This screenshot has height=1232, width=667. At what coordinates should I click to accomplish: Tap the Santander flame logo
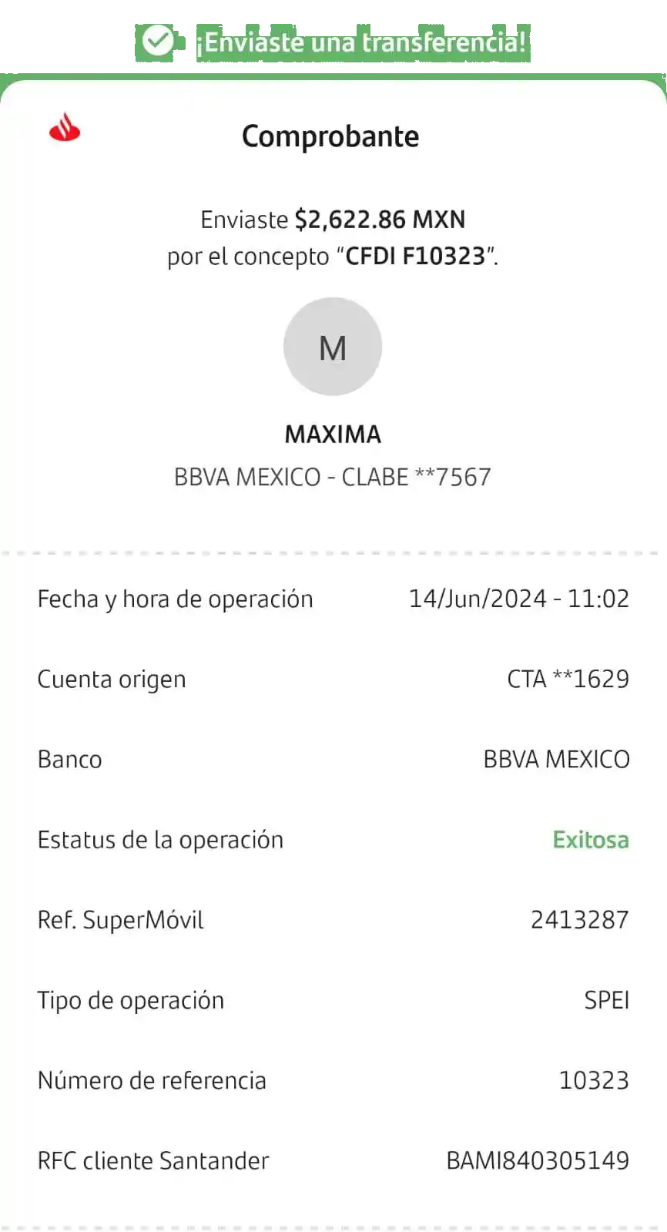coord(65,128)
